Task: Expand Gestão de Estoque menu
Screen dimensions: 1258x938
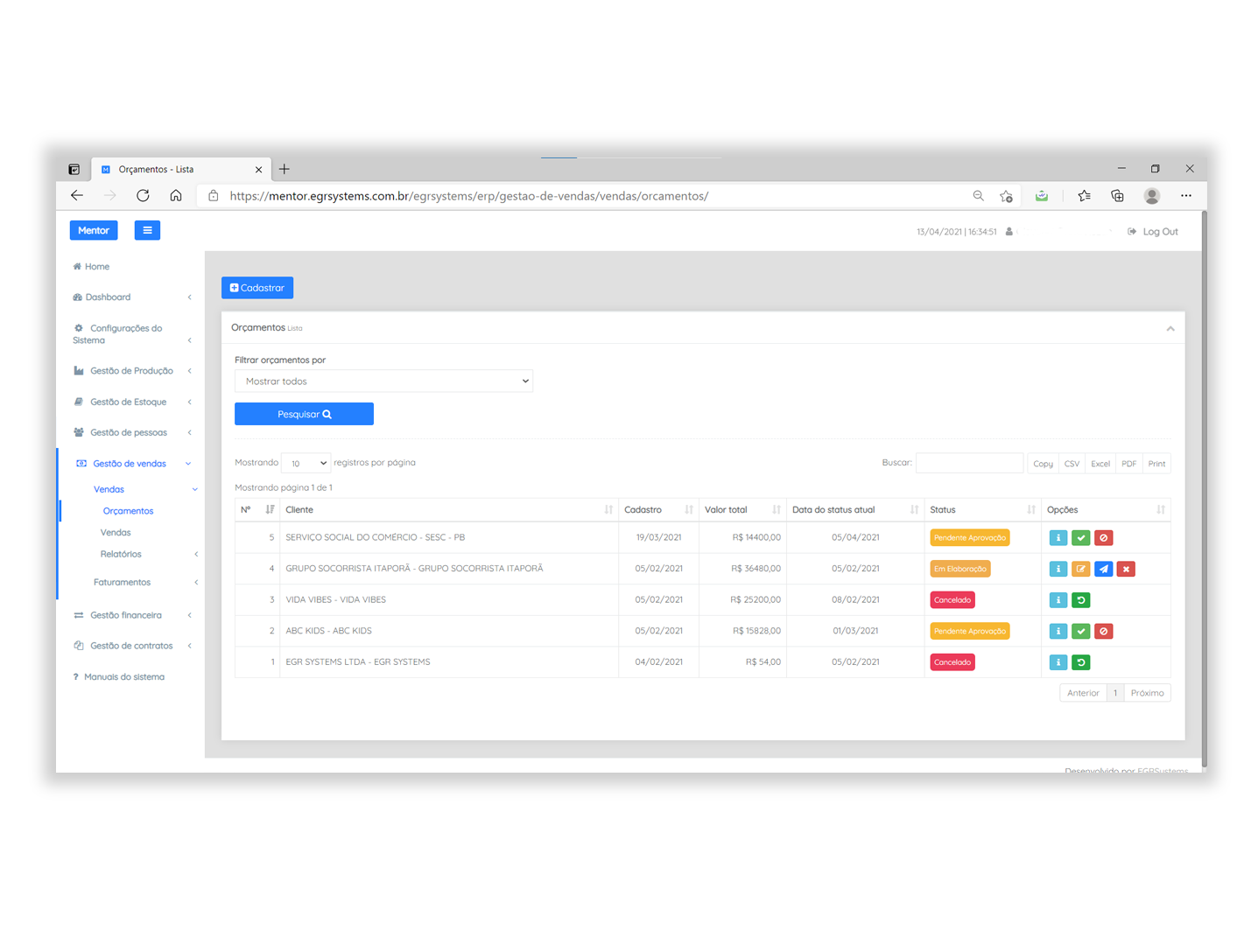Action: click(131, 402)
